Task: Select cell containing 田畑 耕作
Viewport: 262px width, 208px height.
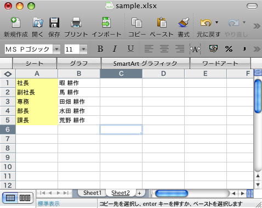Action: point(79,102)
